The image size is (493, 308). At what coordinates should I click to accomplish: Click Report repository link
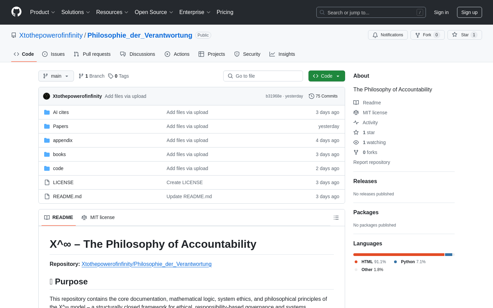tap(371, 162)
